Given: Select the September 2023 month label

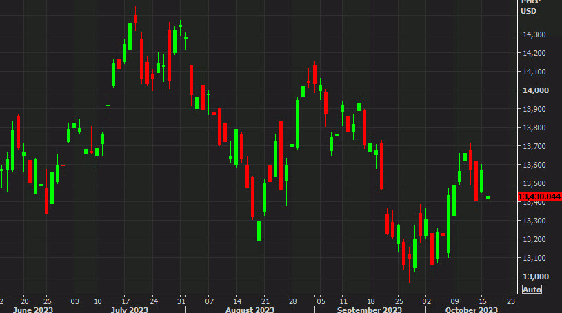Looking at the screenshot, I should (x=370, y=310).
